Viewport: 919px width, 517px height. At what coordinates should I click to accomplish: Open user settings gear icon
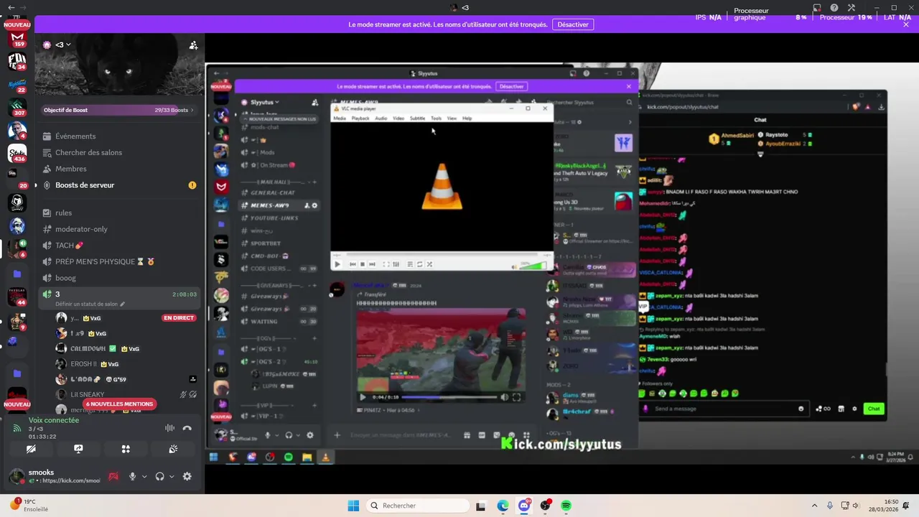[187, 476]
